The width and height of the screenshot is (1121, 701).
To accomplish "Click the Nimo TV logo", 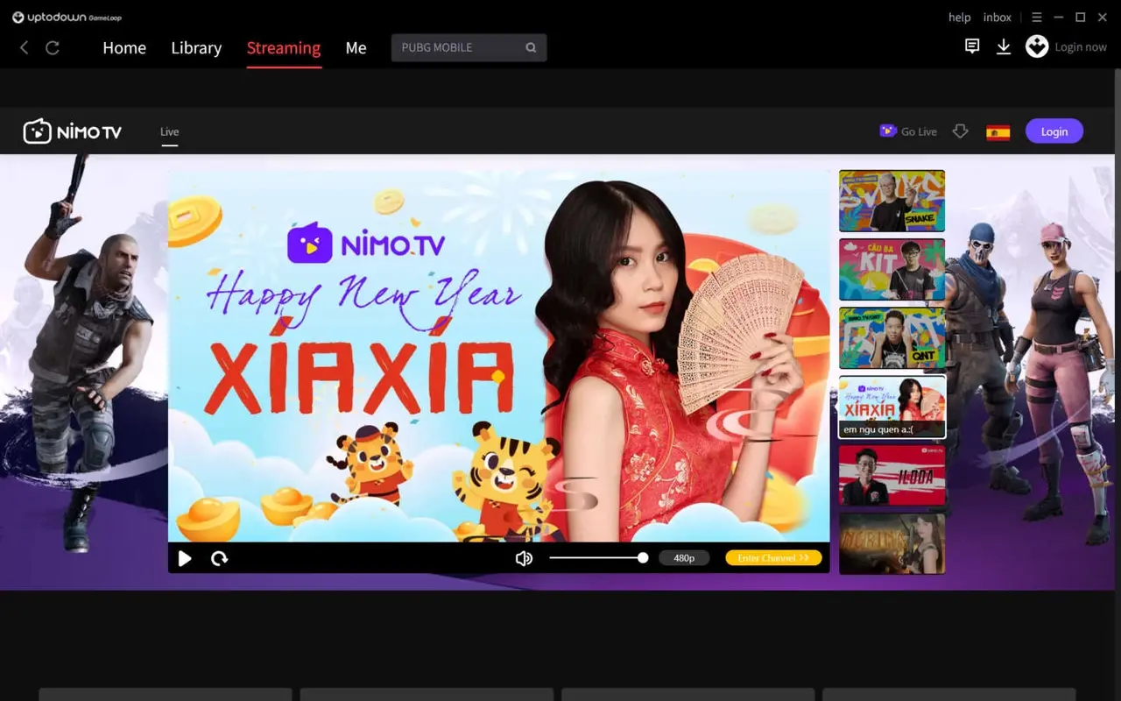I will pyautogui.click(x=73, y=131).
